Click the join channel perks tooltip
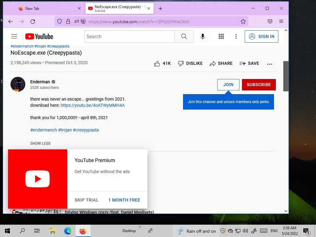The image size is (316, 237). 228,102
